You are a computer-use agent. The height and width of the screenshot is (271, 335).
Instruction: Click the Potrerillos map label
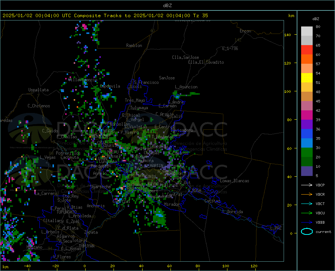click(x=68, y=153)
